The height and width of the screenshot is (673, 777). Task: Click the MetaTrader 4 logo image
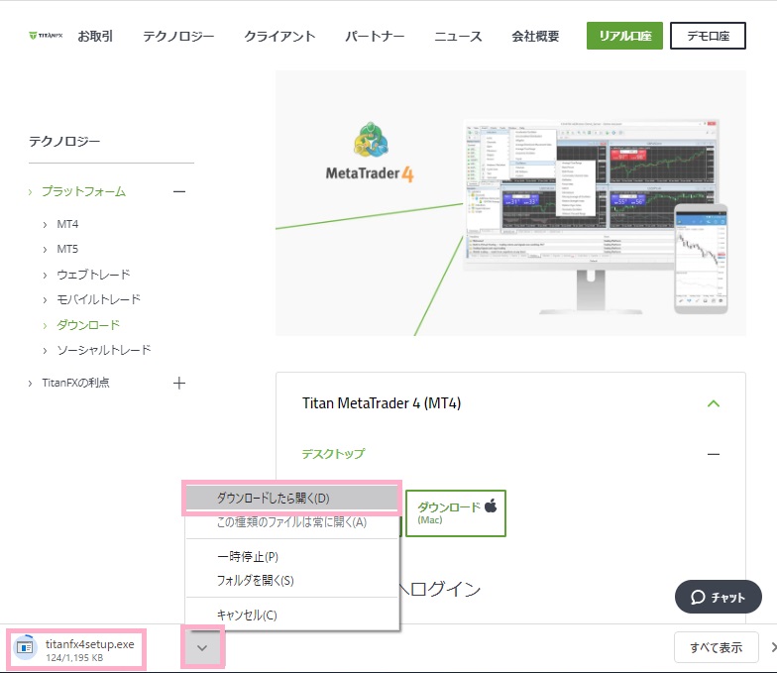coord(371,153)
